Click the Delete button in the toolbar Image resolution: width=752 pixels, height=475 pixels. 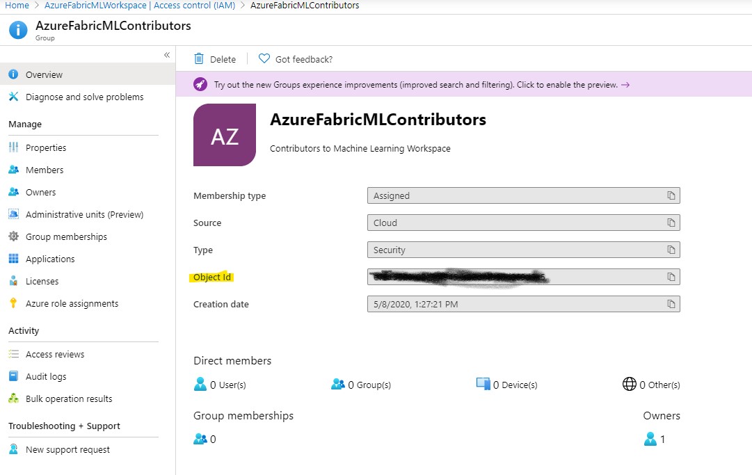click(214, 59)
